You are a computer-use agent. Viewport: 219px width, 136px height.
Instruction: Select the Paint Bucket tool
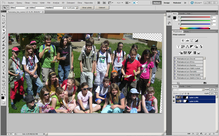click(4, 55)
